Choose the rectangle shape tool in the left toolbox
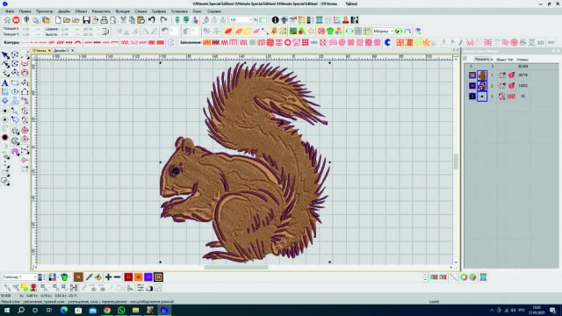This screenshot has height=316, width=562. pos(15,83)
